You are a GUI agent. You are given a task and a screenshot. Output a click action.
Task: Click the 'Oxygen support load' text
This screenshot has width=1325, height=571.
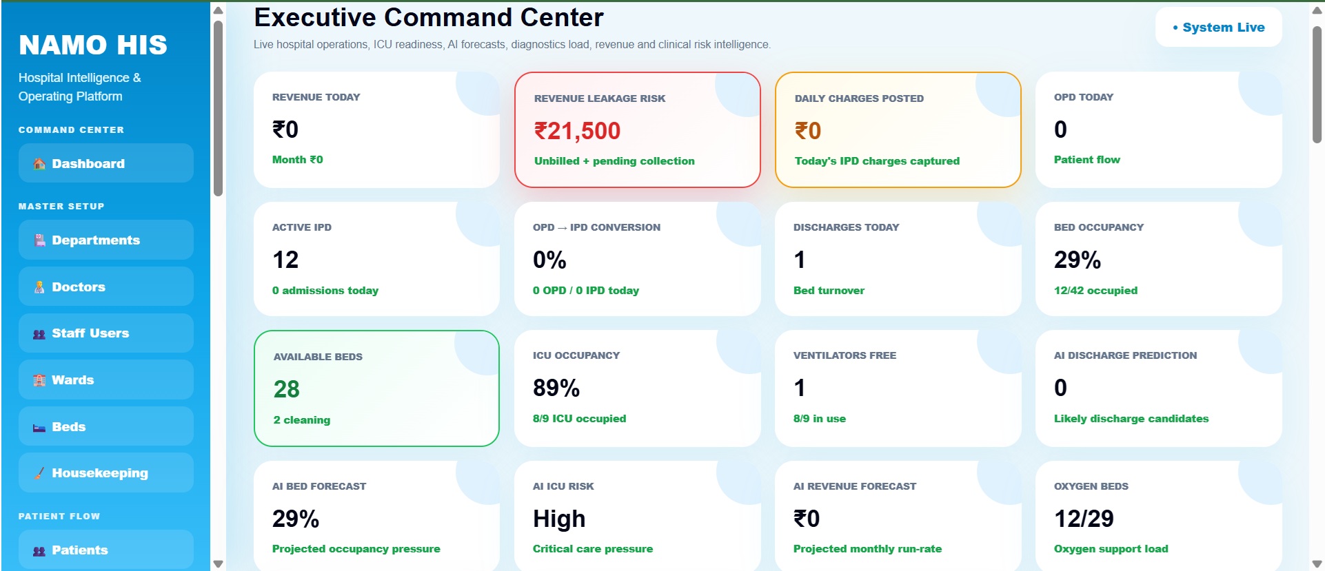(x=1111, y=549)
